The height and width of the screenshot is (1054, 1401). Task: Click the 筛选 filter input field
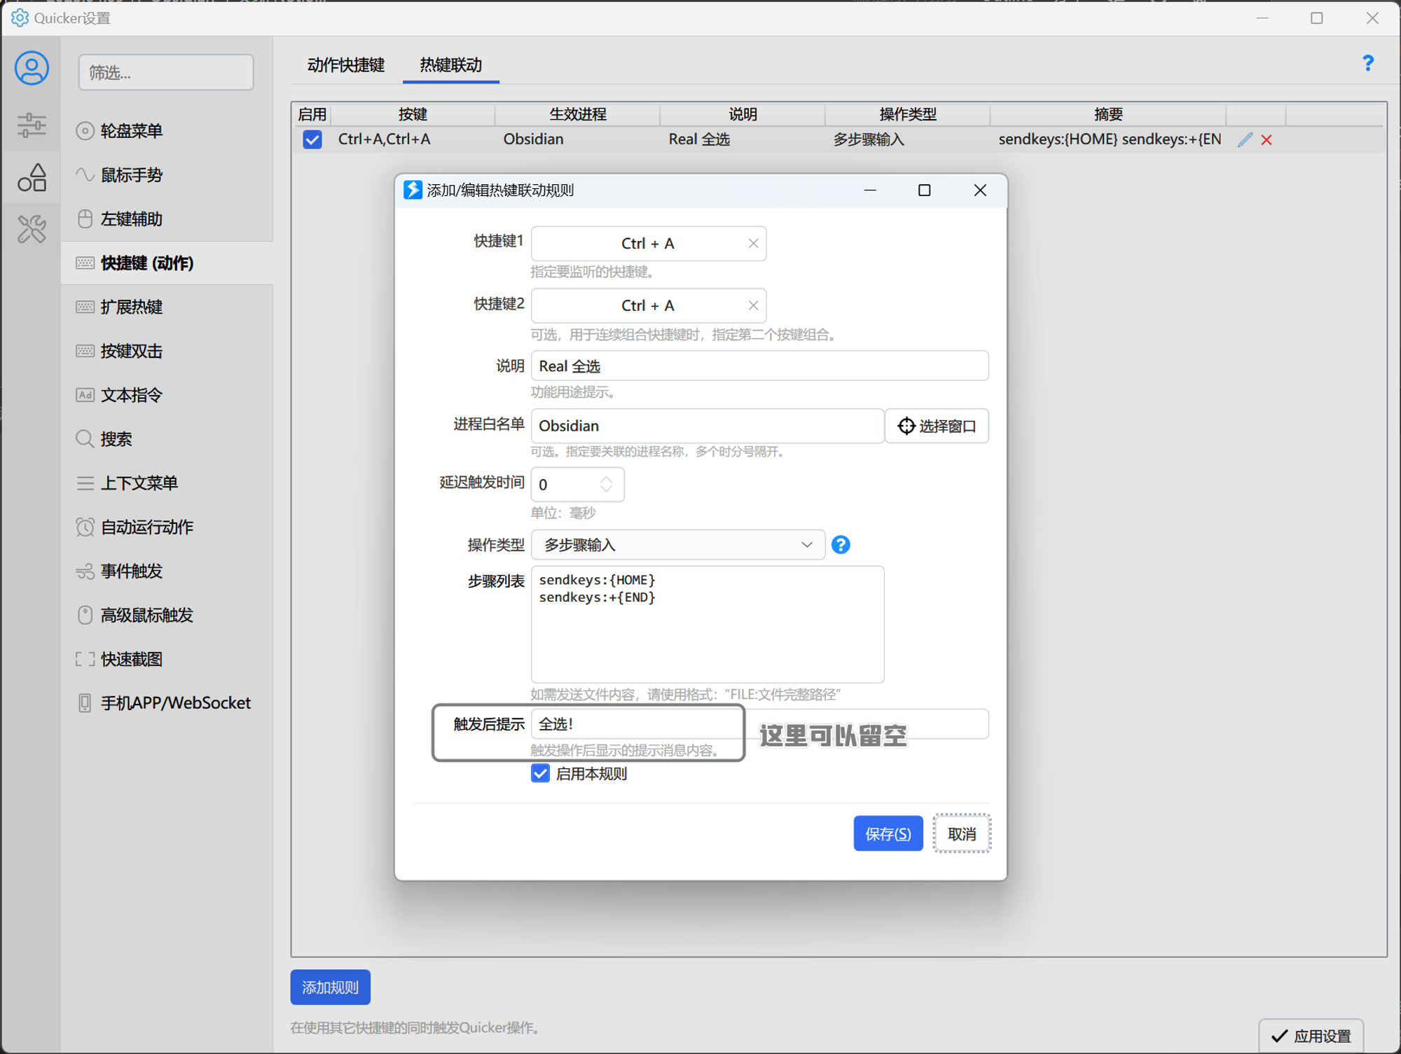(166, 72)
